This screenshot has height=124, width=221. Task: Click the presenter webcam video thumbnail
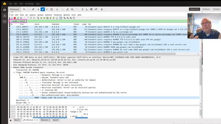point(204,26)
